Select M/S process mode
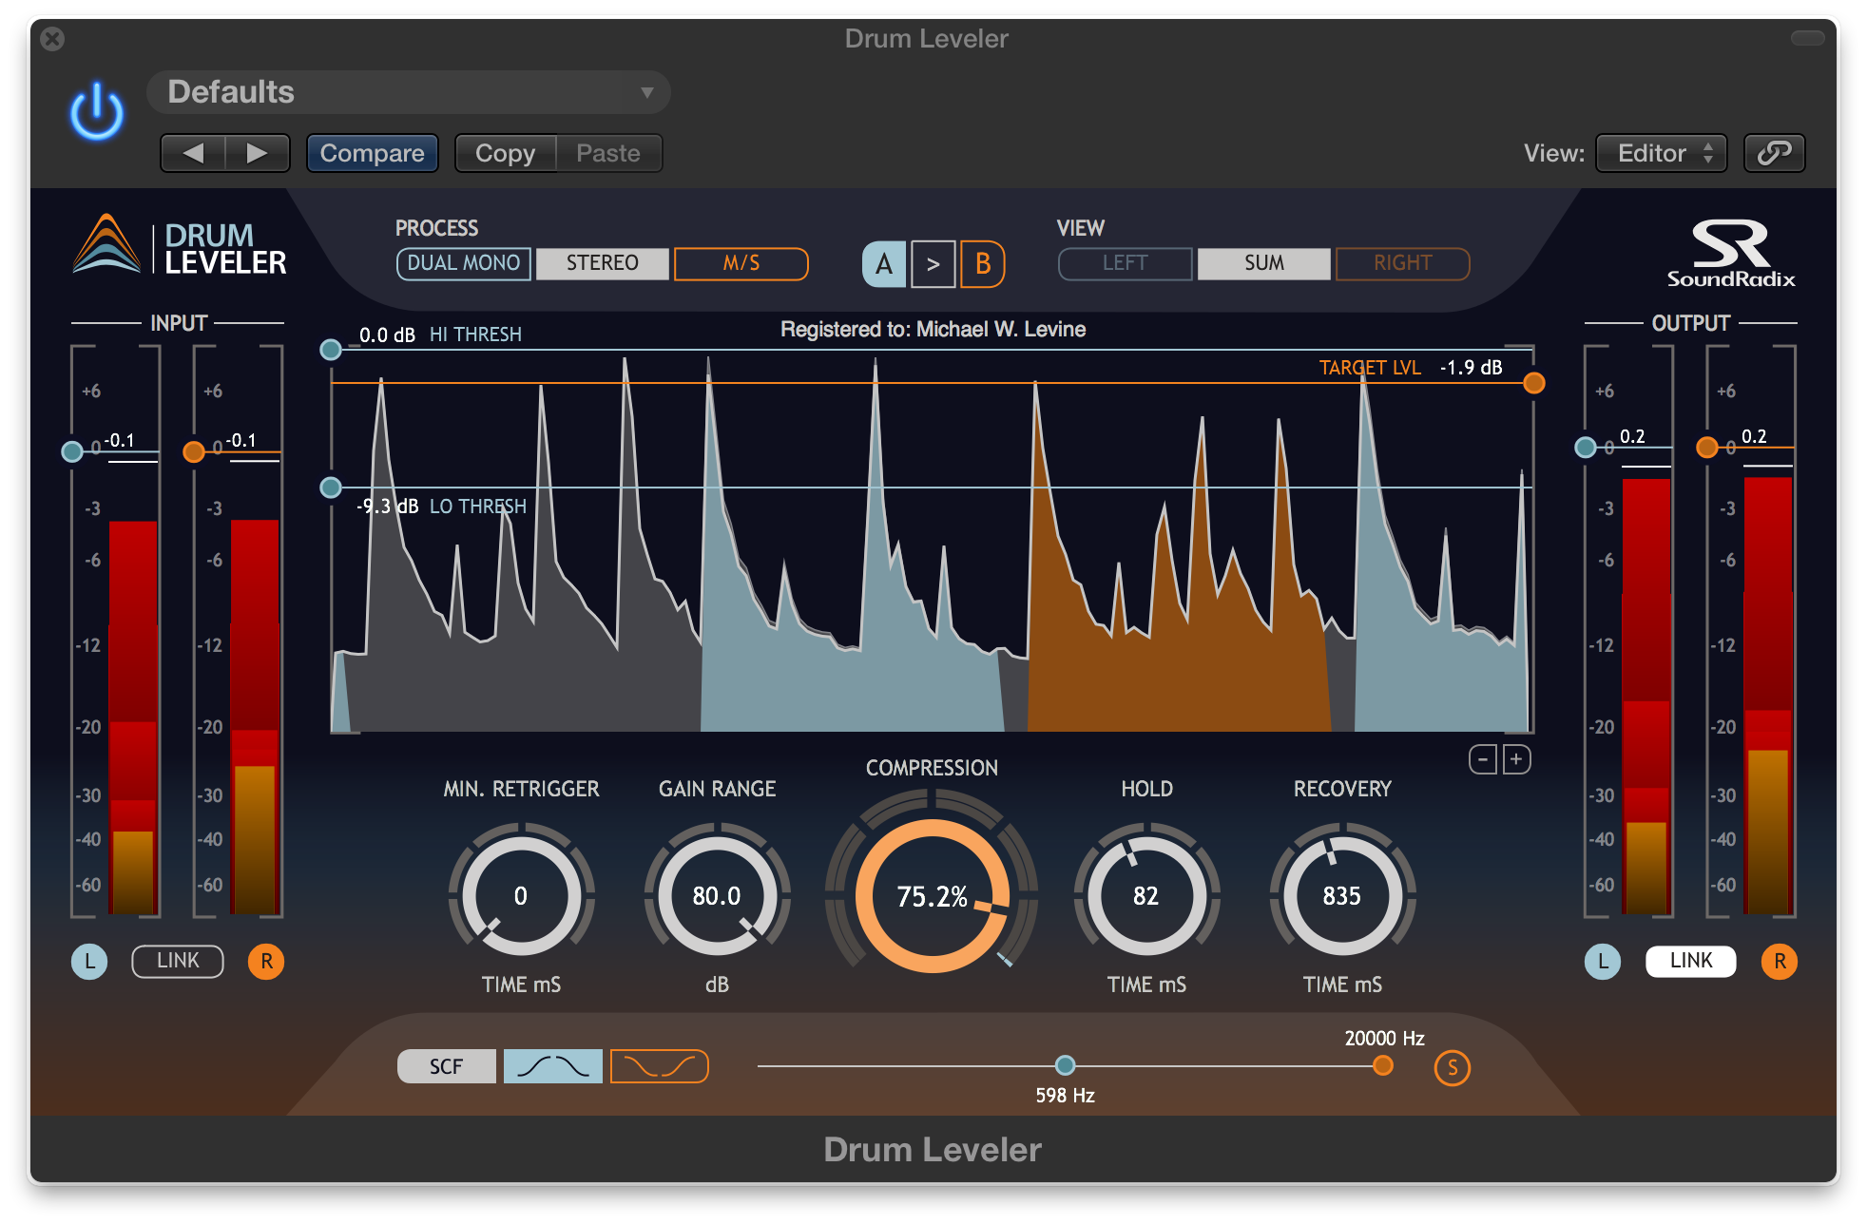This screenshot has width=1867, height=1224. [741, 263]
